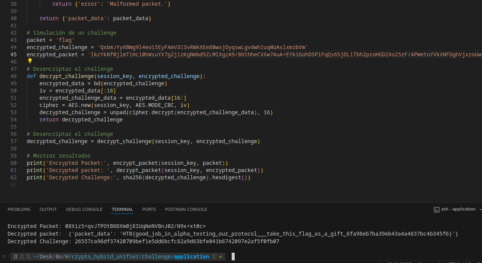Click the green checkmark icon in the terminal prompt

(x=220, y=257)
